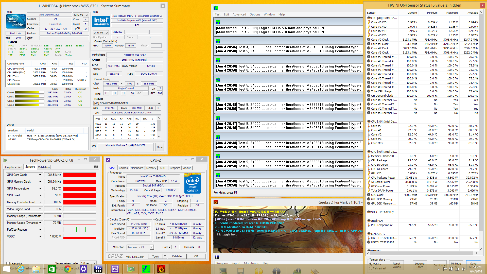Open the Advanced menu in Prime95
Image resolution: width=487 pixels, height=274 pixels.
[x=239, y=14]
